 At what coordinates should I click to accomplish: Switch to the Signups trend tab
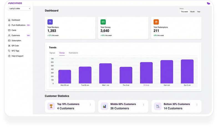click(x=52, y=53)
